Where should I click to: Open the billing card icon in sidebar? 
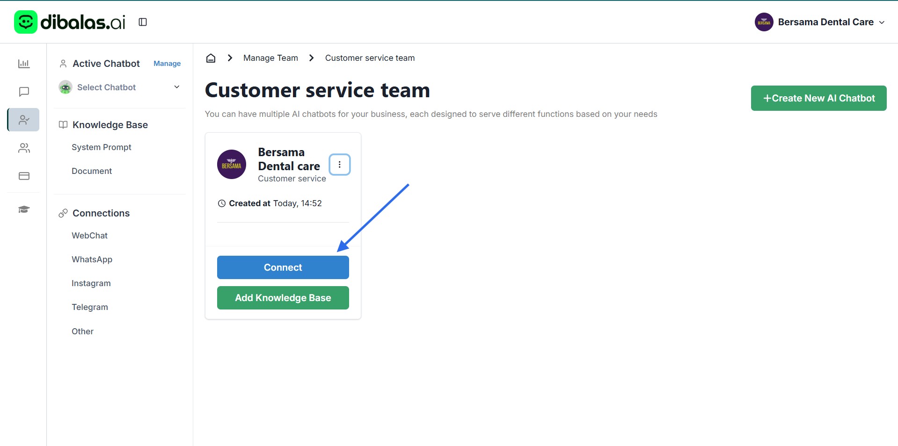tap(24, 176)
